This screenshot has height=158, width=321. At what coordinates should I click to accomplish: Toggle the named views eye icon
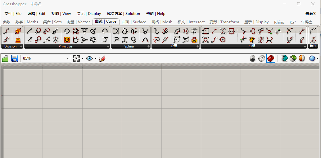tap(89, 59)
